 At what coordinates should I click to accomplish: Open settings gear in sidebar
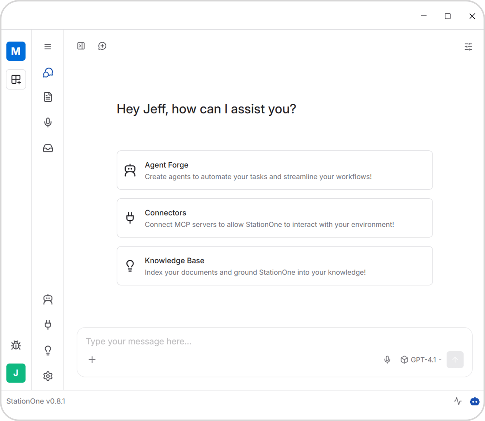click(x=48, y=376)
